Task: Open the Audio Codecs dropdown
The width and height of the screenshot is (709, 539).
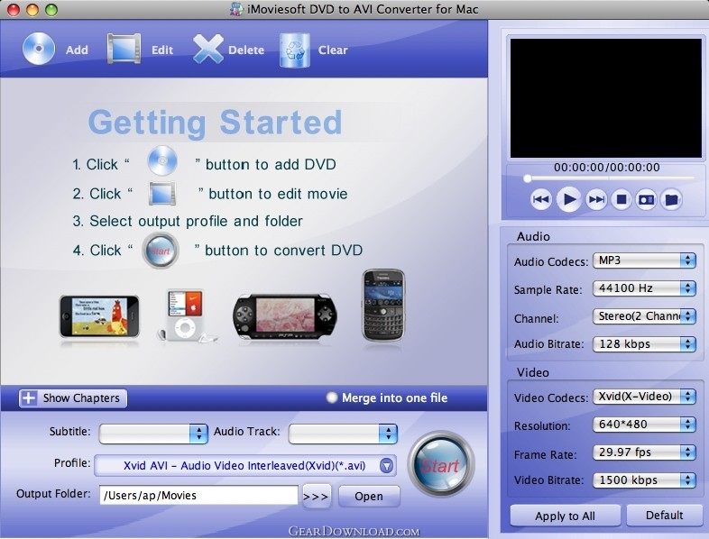Action: (x=644, y=260)
